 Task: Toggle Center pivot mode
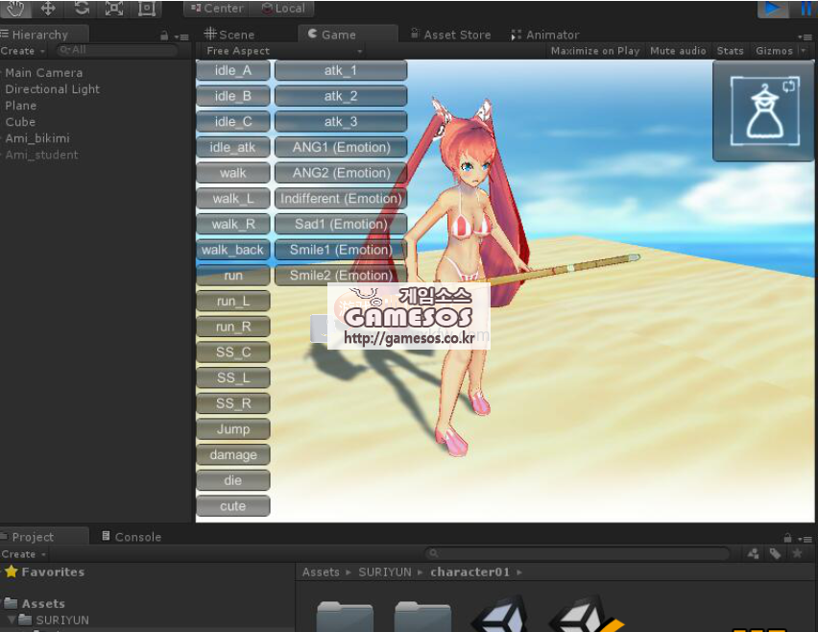[x=216, y=9]
